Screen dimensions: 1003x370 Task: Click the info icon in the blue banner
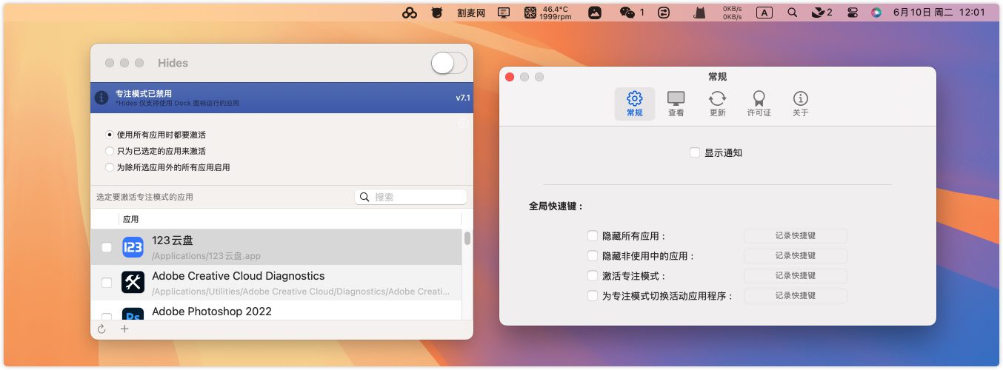pyautogui.click(x=101, y=98)
